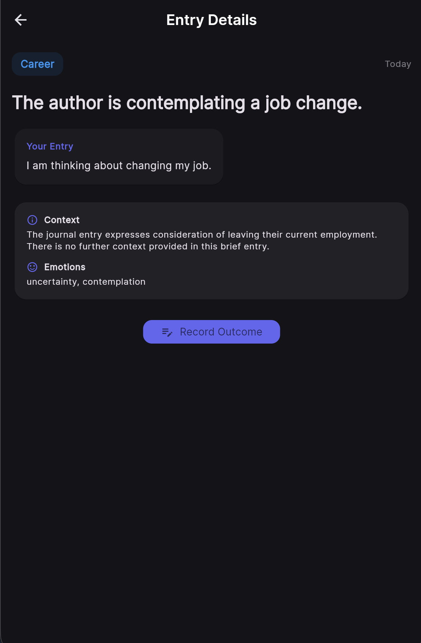Click the 'Record Outcome' label text
The height and width of the screenshot is (643, 421).
click(x=221, y=332)
